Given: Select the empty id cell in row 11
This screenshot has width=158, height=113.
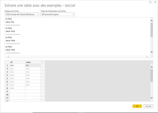Looking at the screenshot, I should coord(17,98).
